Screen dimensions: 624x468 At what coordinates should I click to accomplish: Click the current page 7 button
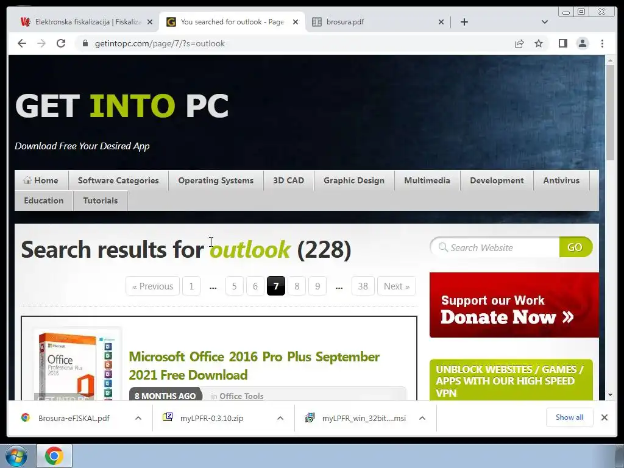(276, 286)
